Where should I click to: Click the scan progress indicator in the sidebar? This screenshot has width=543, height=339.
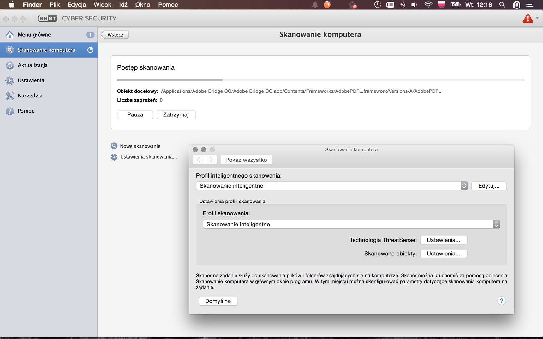pyautogui.click(x=90, y=50)
